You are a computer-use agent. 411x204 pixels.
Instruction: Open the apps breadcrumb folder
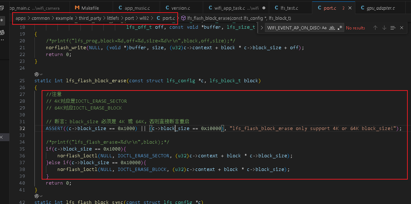point(21,18)
